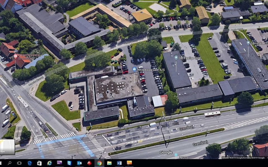Viewport: 268px width, 167px height.
Task: Open the Lægerne Vestre Strandallé medical pin
Action: [16, 56]
